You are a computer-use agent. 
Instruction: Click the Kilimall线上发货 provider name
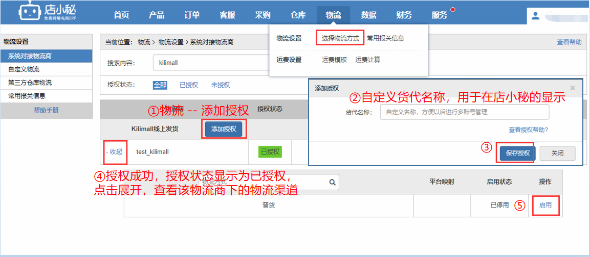(155, 129)
